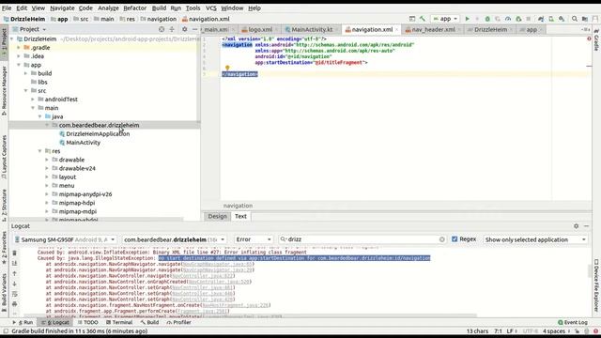
Task: Click the Resource Manager side tab
Action: tap(4, 90)
